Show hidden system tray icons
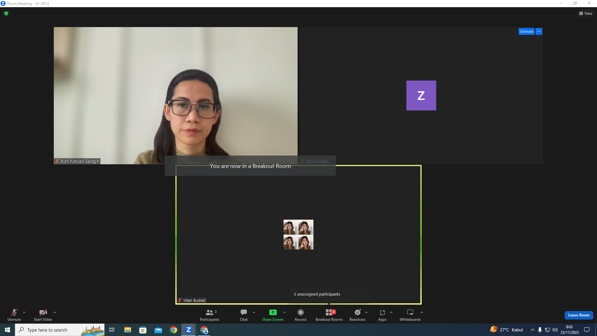 click(x=532, y=330)
